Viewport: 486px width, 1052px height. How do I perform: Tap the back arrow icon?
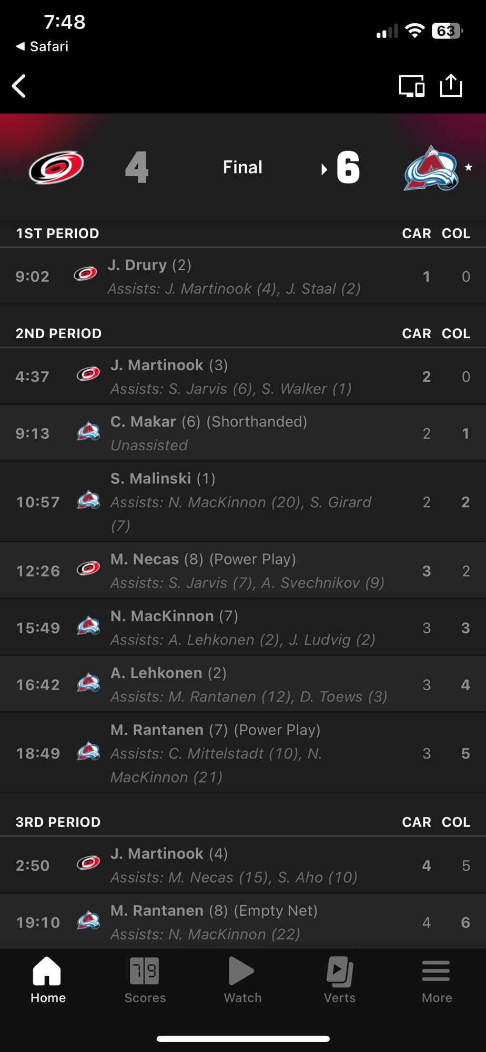[19, 86]
